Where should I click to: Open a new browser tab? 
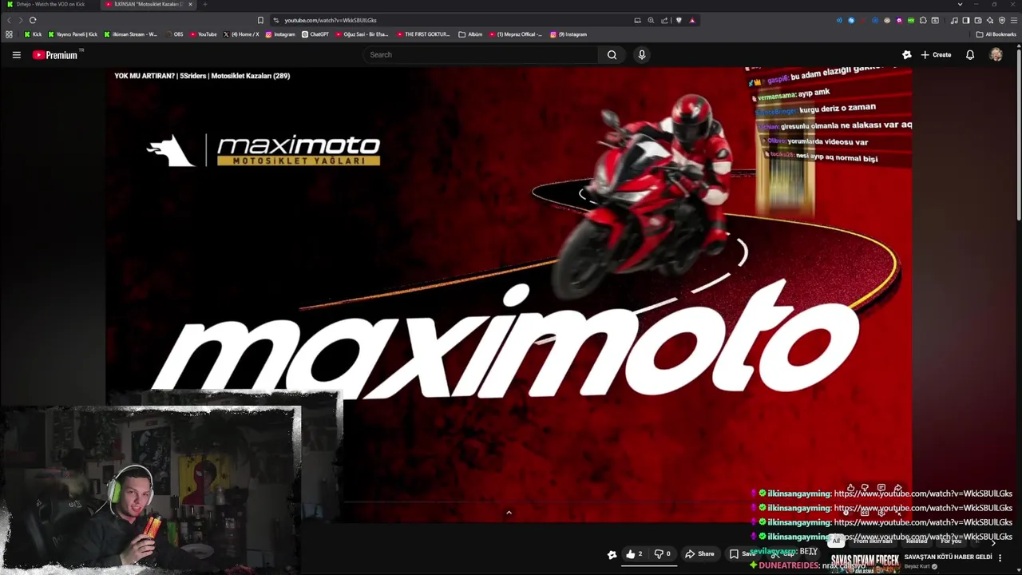pyautogui.click(x=204, y=4)
